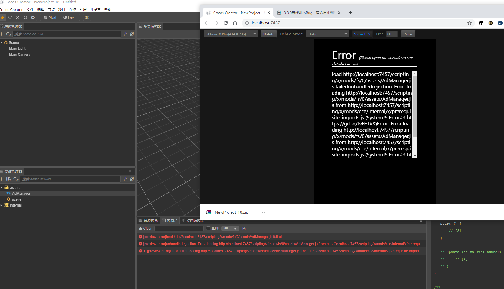Focus the console filter text field

click(x=179, y=229)
